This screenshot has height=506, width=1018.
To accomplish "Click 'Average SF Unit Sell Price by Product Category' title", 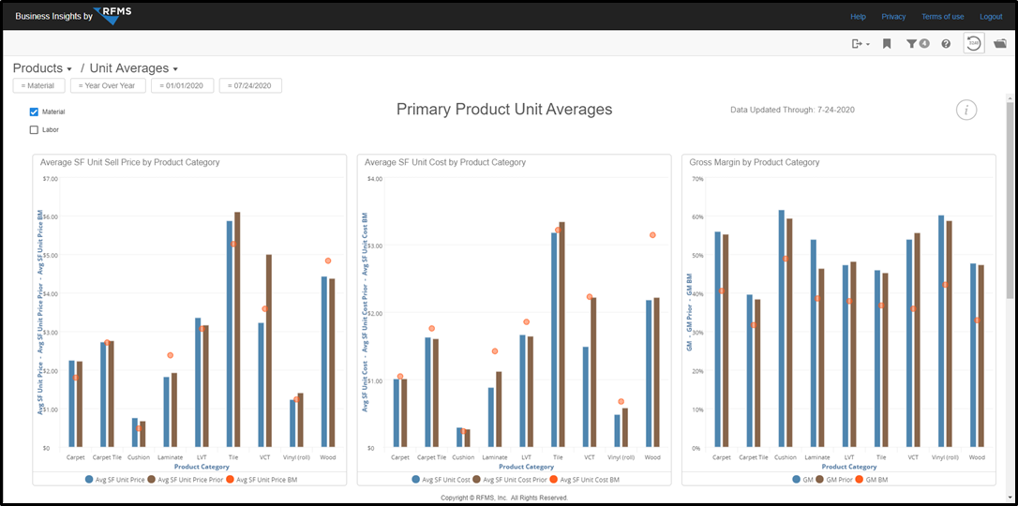I will coord(130,162).
